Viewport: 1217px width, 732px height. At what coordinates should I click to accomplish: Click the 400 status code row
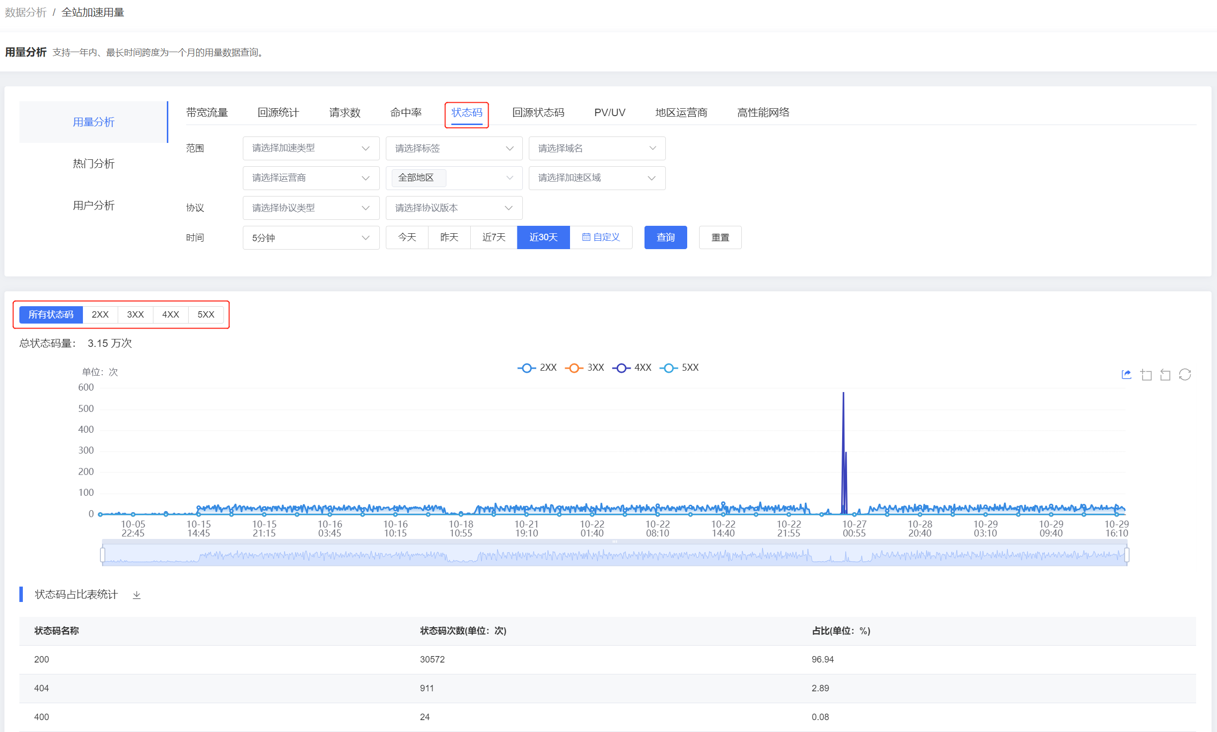pos(607,717)
